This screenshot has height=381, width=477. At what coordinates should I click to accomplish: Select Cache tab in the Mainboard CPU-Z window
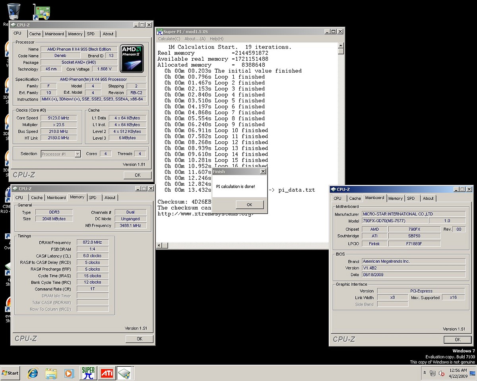click(355, 198)
